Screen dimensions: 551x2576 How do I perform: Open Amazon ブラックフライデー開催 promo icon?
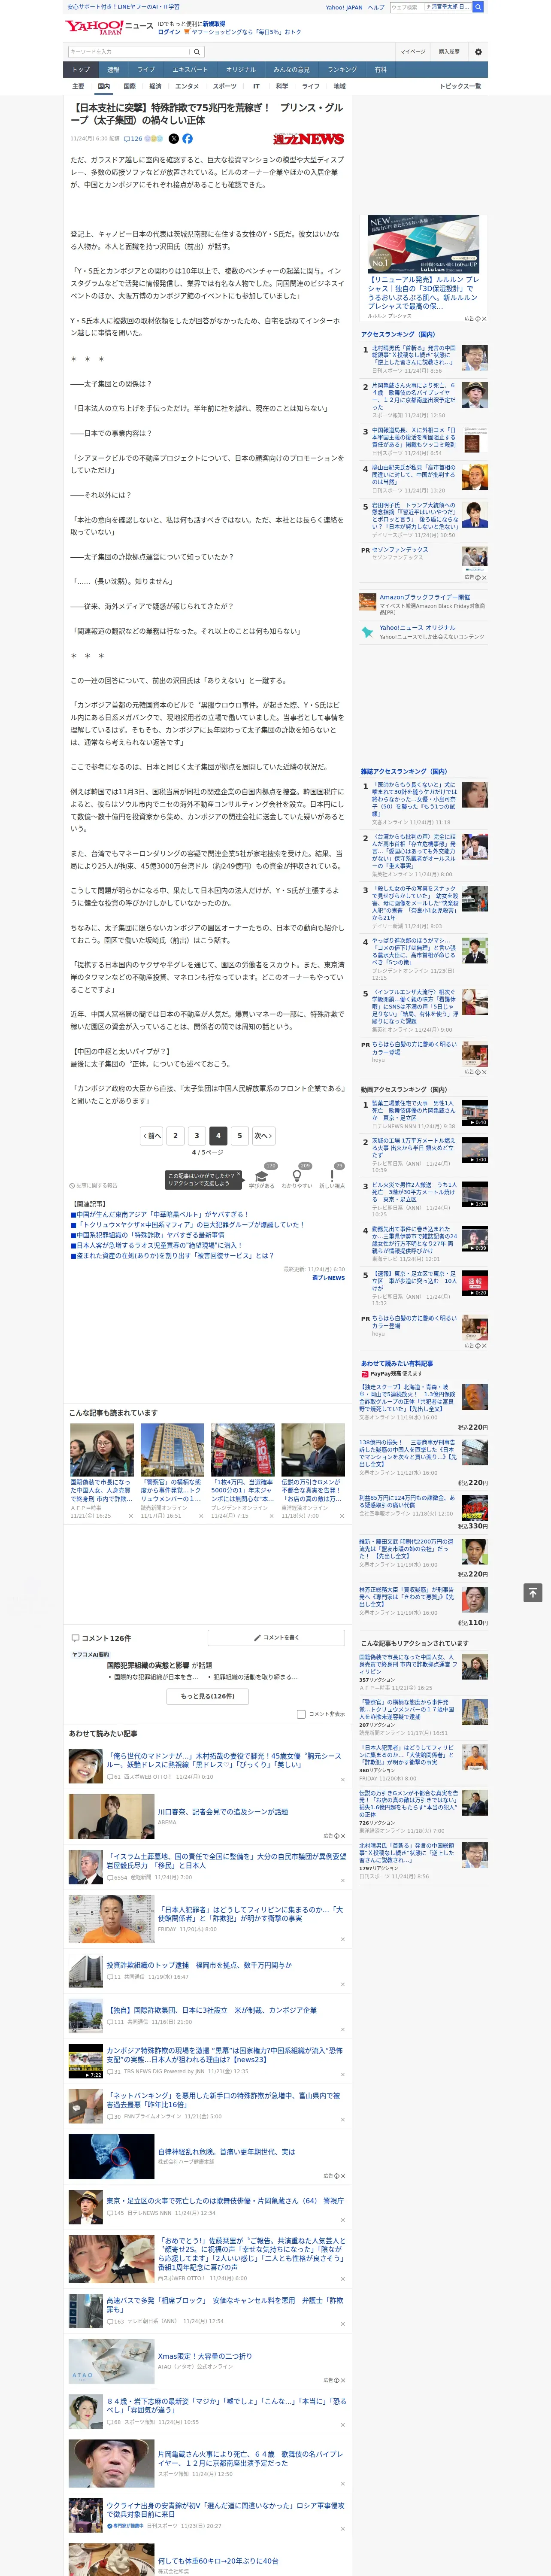(369, 602)
